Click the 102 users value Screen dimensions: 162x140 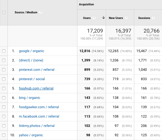point(87,126)
